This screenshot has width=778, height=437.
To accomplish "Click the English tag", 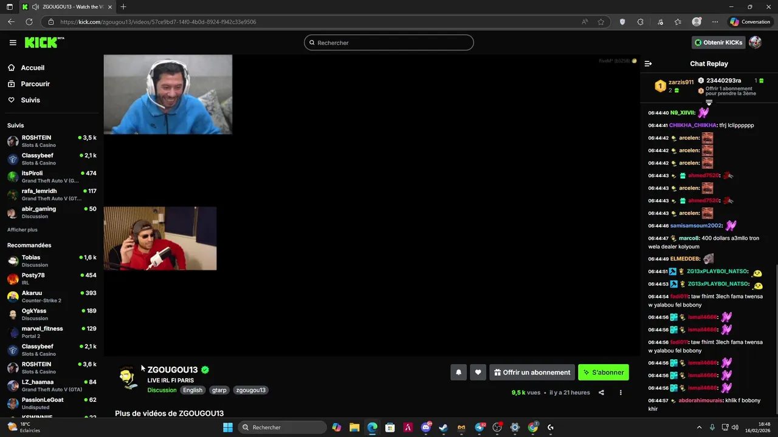I will 193,390.
